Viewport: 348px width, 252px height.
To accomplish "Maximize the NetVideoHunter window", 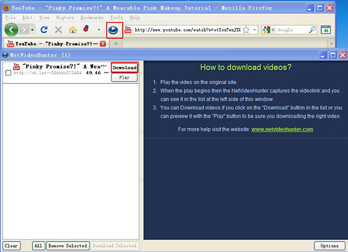I will point(333,55).
